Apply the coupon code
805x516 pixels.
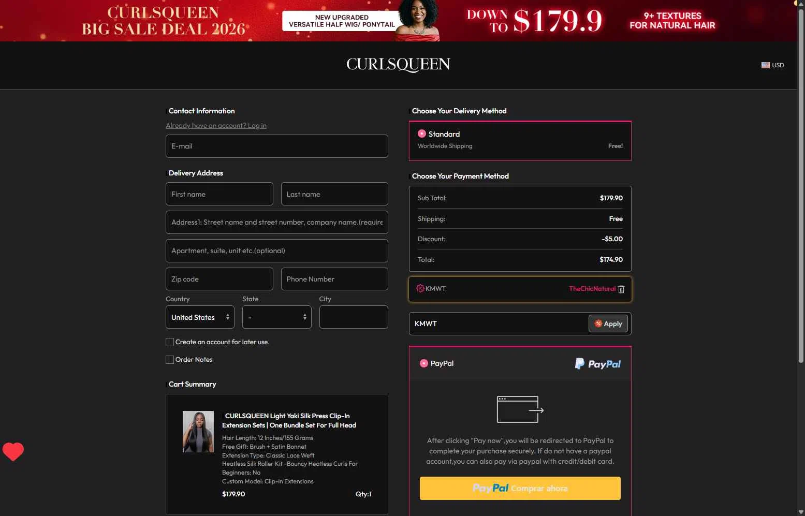pyautogui.click(x=608, y=323)
